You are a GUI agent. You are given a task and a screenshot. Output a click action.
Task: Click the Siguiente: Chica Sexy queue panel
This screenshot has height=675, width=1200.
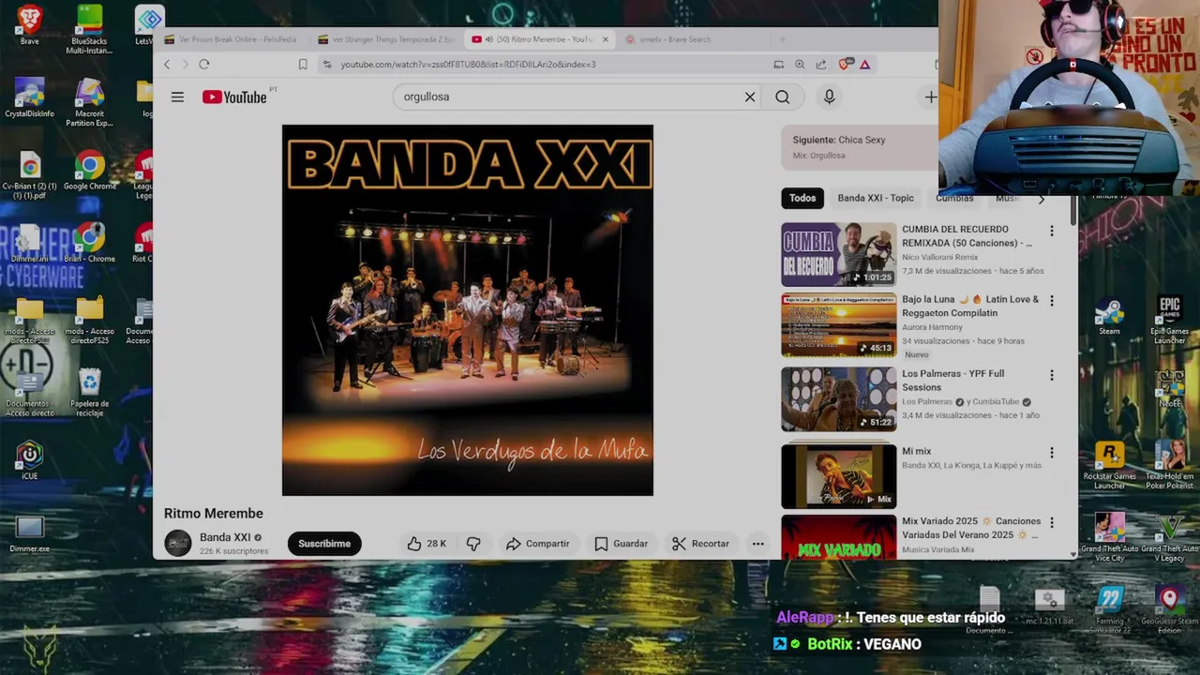[859, 147]
